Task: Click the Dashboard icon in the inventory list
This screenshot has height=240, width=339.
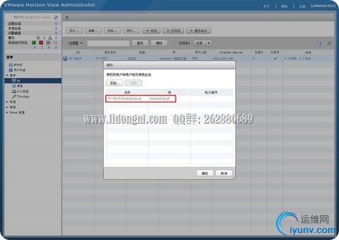Action: pyautogui.click(x=11, y=65)
